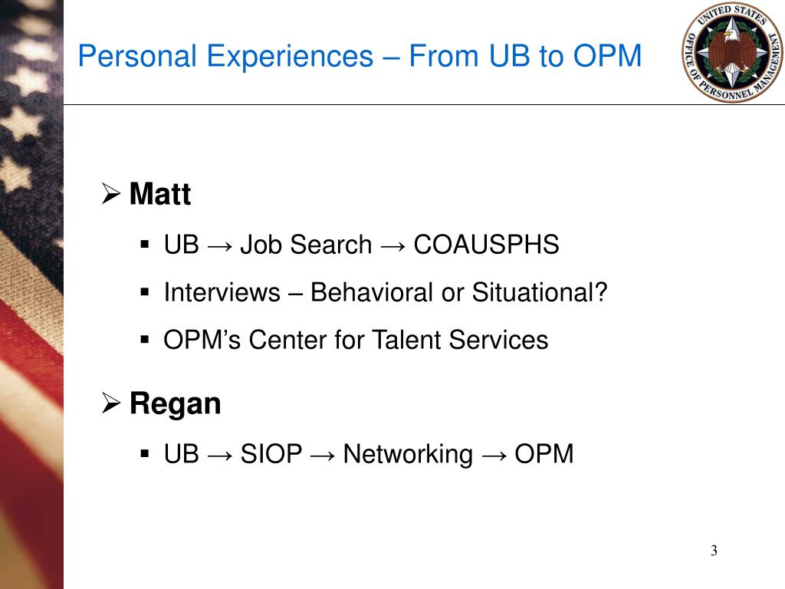
Task: Select the slide title Personal Experiences
Action: [x=360, y=55]
